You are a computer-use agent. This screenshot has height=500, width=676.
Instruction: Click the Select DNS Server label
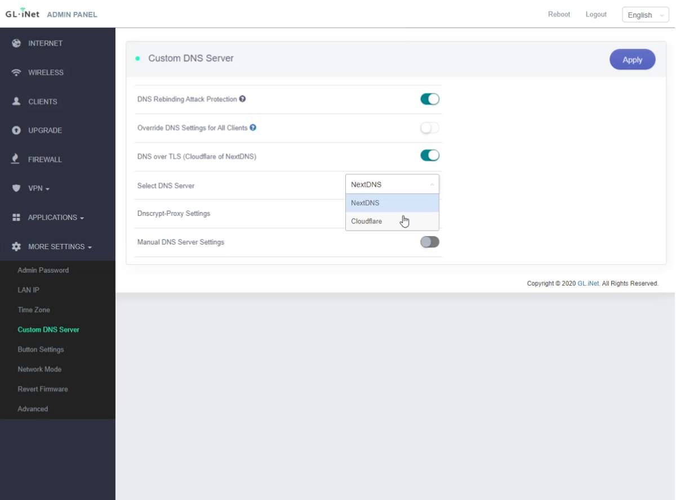(166, 186)
